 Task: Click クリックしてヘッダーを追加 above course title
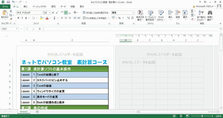(x=65, y=55)
